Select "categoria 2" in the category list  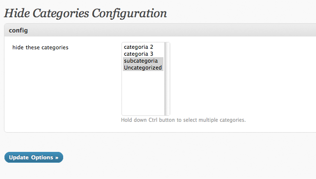pos(143,47)
